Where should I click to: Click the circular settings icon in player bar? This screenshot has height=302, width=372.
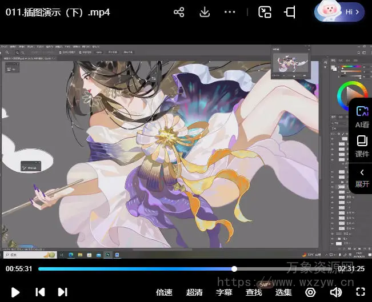pos(310,292)
